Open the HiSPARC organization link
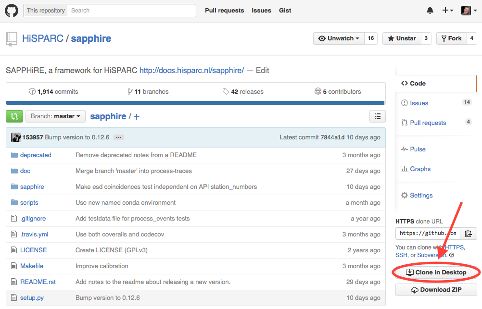482x309 pixels. click(x=43, y=38)
